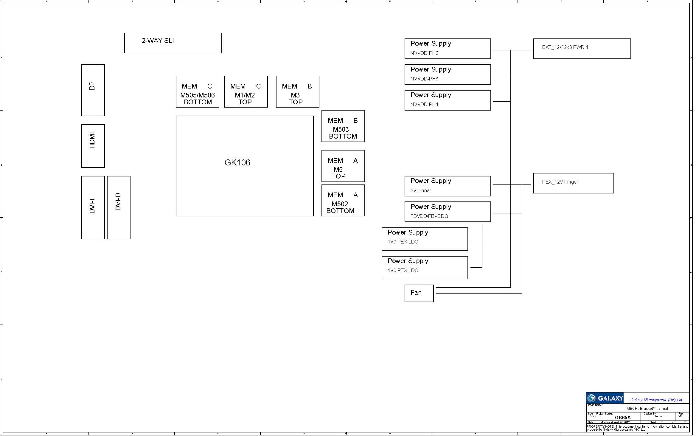
Task: Select MEM C M505/M506 BOTTOM block
Action: point(197,91)
